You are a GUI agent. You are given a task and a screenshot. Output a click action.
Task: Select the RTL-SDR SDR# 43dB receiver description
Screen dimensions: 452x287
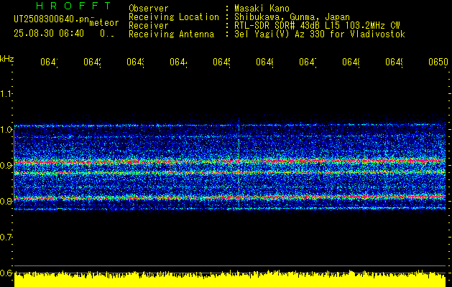[x=317, y=26]
